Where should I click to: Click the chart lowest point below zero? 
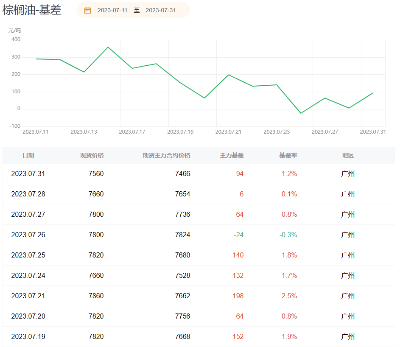(301, 113)
